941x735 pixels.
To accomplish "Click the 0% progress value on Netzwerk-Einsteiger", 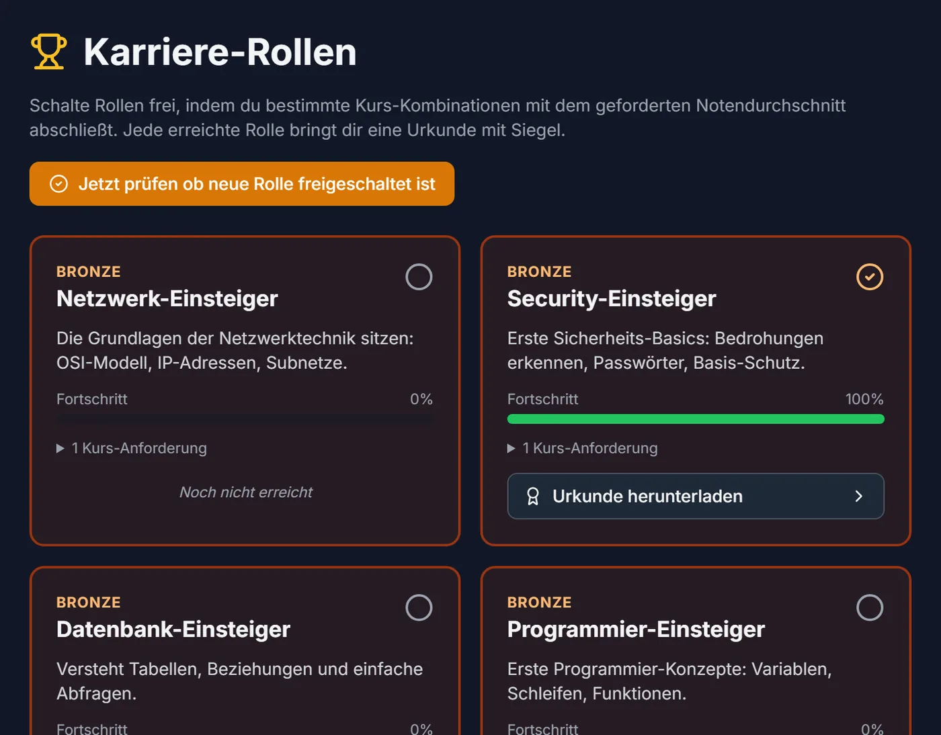I will coord(421,399).
